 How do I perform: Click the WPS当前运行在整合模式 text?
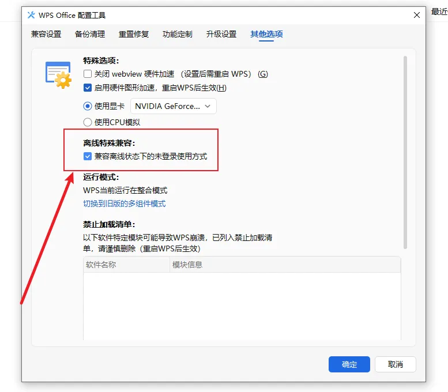[125, 190]
